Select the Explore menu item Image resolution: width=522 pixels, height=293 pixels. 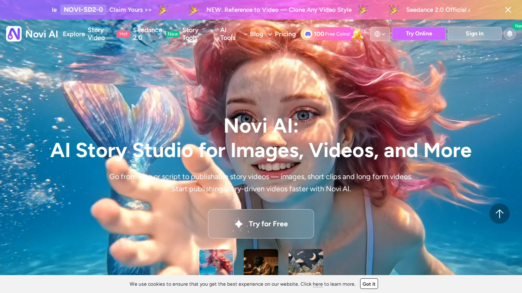(74, 34)
